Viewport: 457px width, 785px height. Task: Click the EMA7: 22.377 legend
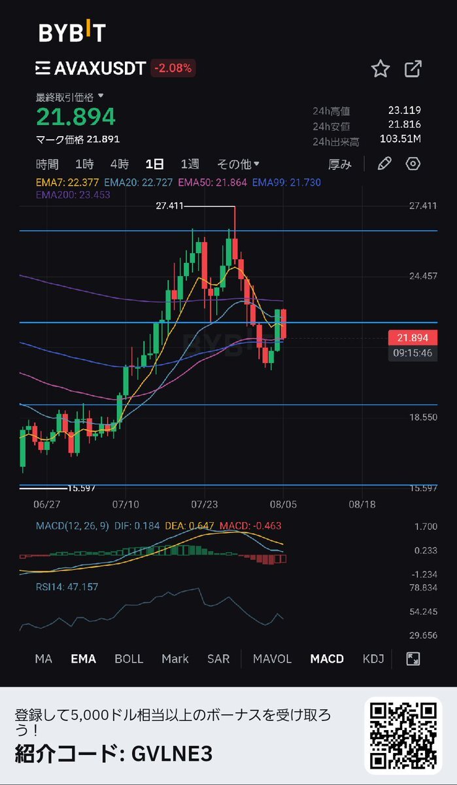click(67, 183)
